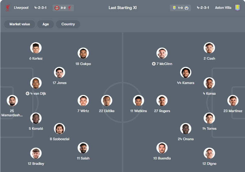This screenshot has height=172, width=245.
Task: Click the Aston Villa team name
Action: (x=223, y=8)
